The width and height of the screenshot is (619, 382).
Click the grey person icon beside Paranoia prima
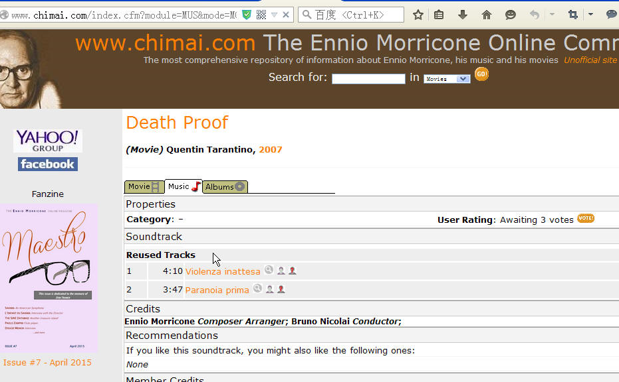(x=270, y=289)
